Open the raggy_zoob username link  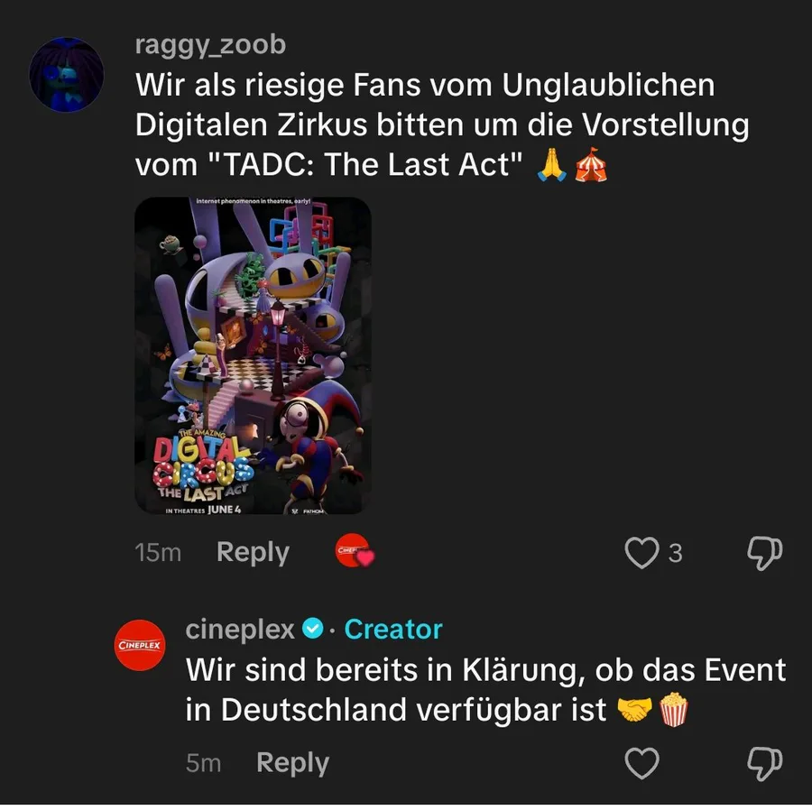(210, 44)
